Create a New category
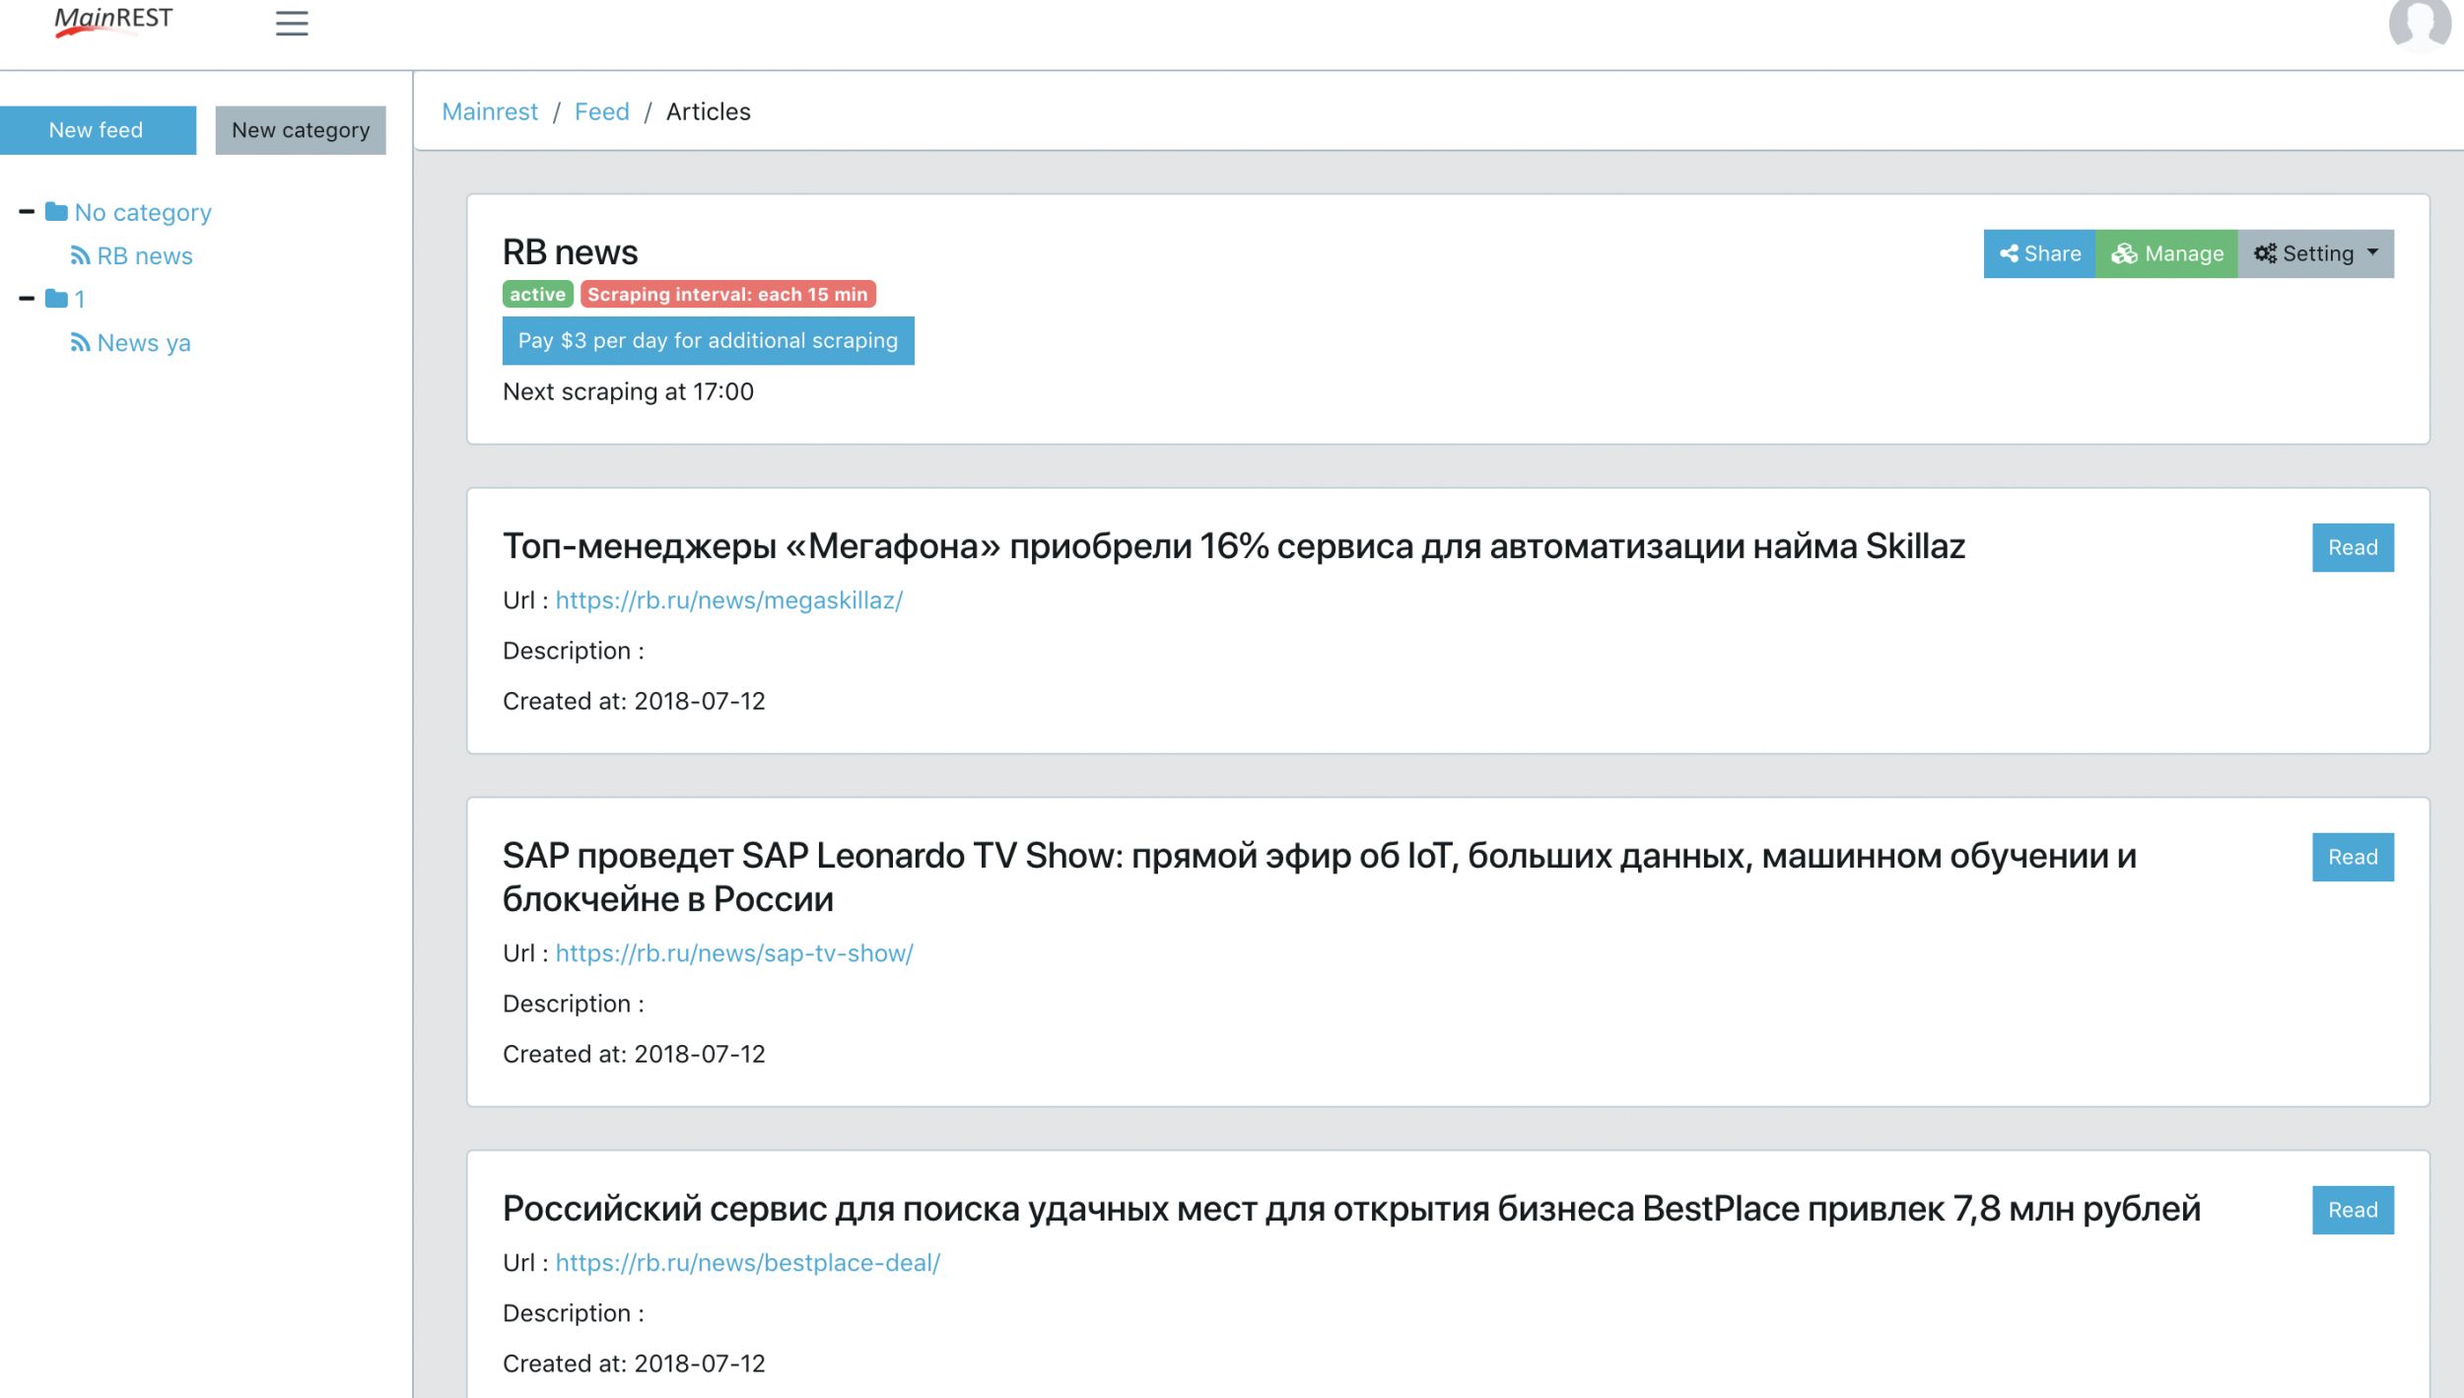This screenshot has width=2464, height=1398. (301, 130)
